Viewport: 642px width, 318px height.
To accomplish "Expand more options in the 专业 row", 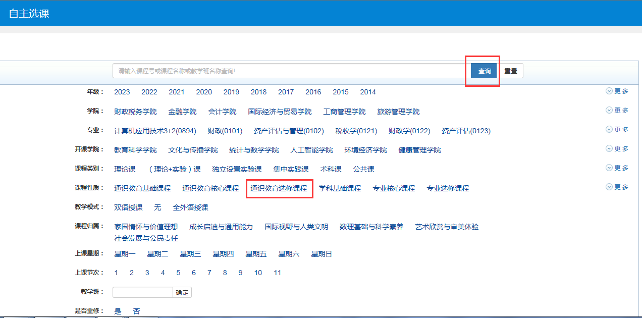I will [x=617, y=130].
